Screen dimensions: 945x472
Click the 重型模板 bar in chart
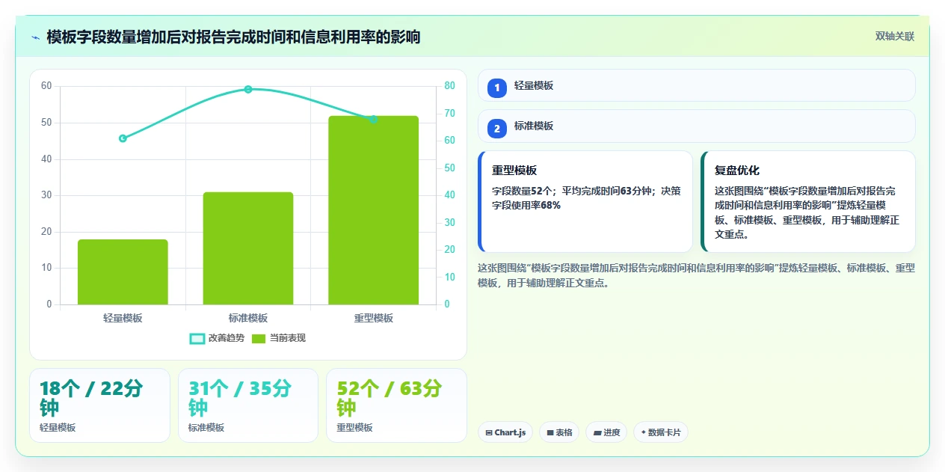(374, 210)
